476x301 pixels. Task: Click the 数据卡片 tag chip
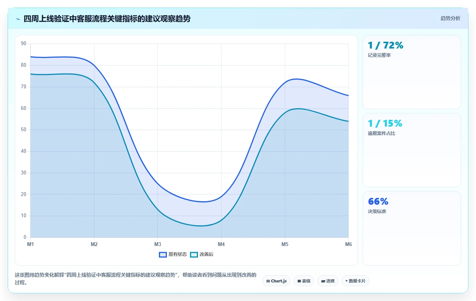pos(355,281)
